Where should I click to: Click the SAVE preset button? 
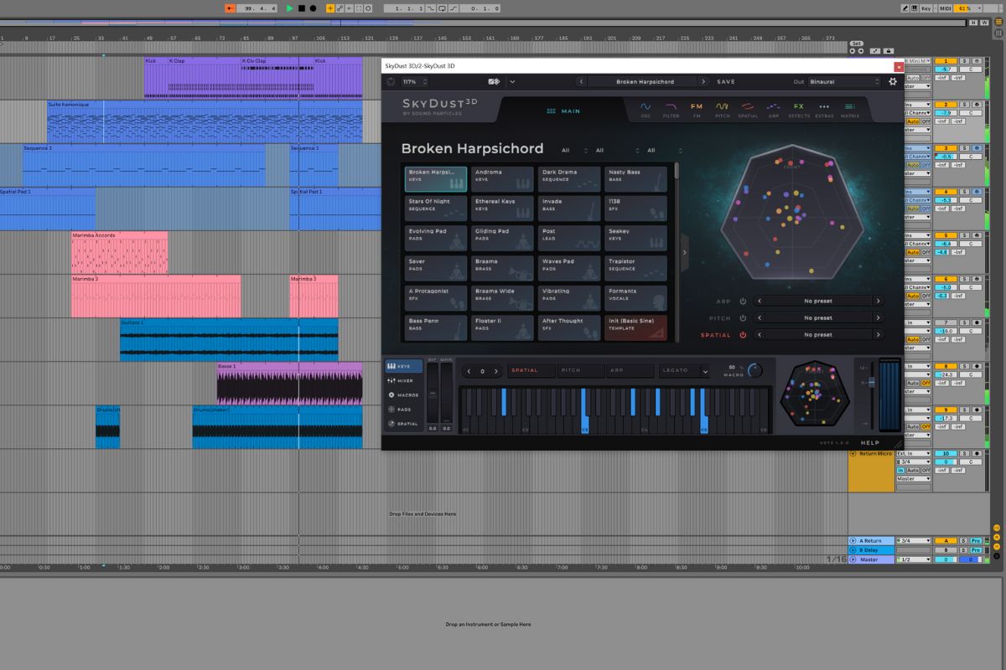[726, 82]
